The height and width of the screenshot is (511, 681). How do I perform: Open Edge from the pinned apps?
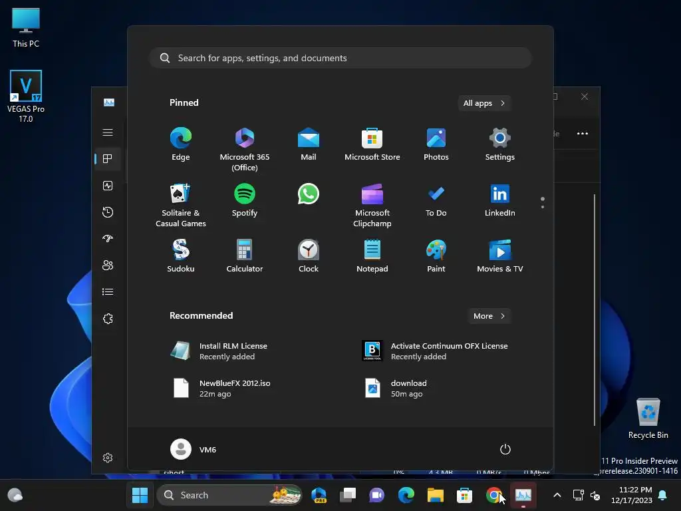(181, 144)
